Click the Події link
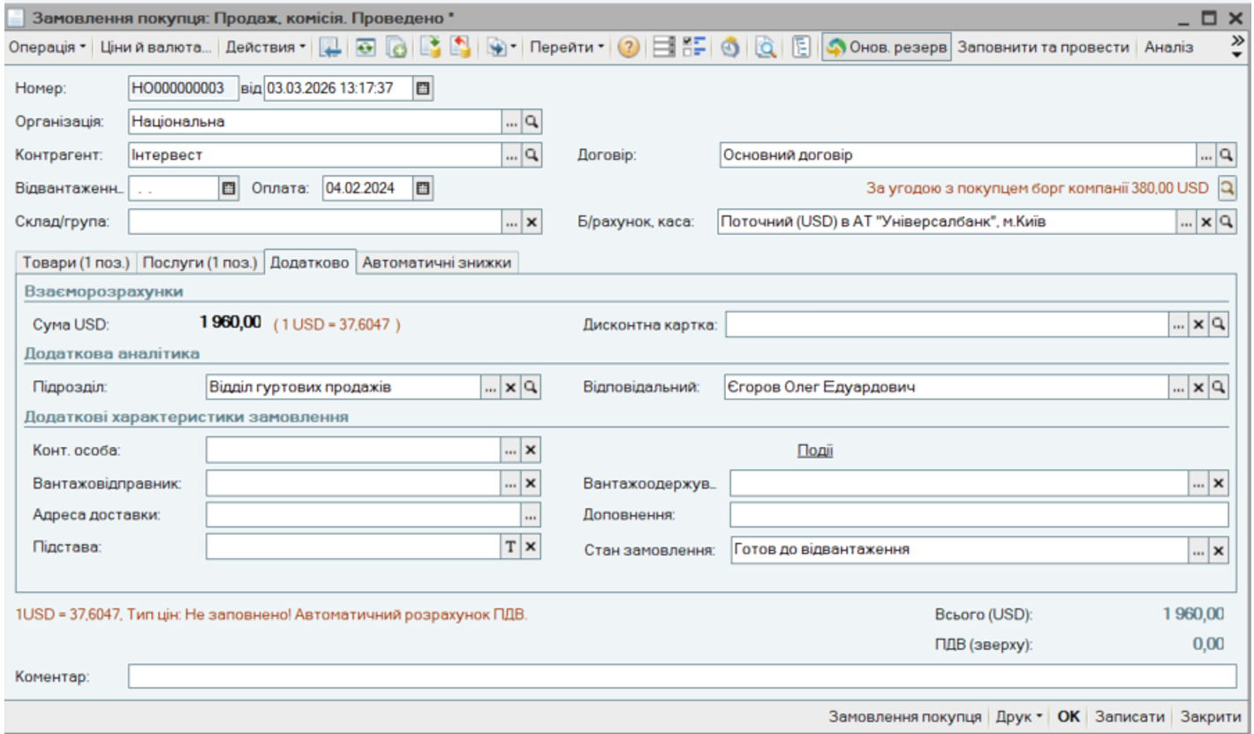Viewport: 1254px width, 734px height. click(815, 450)
